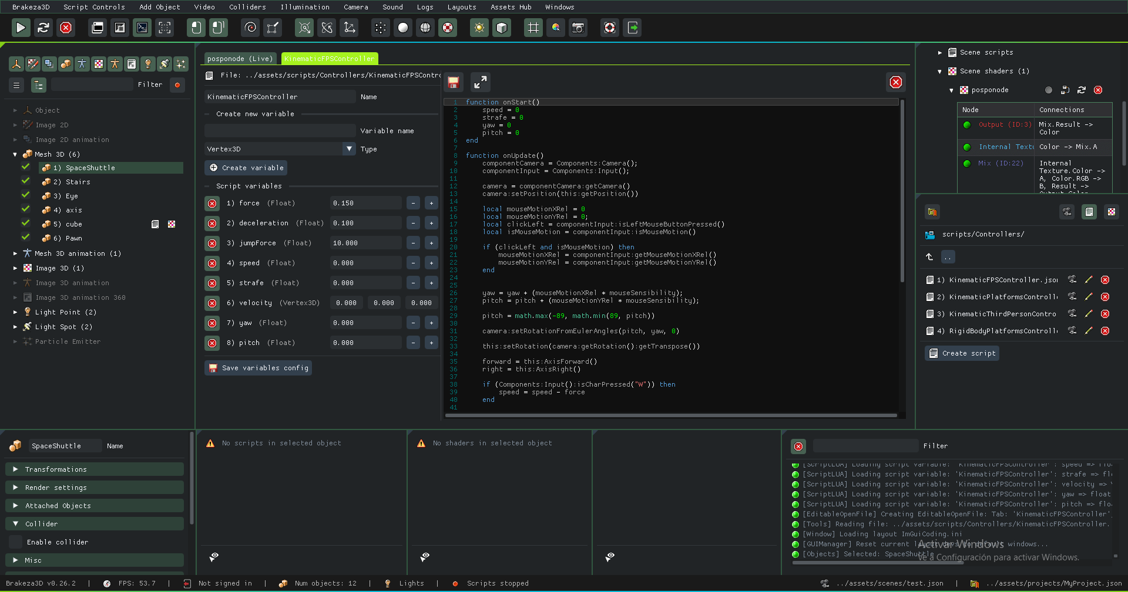Screen dimensions: 1128x592
Task: Click the Play button in the top toolbar
Action: click(x=21, y=28)
